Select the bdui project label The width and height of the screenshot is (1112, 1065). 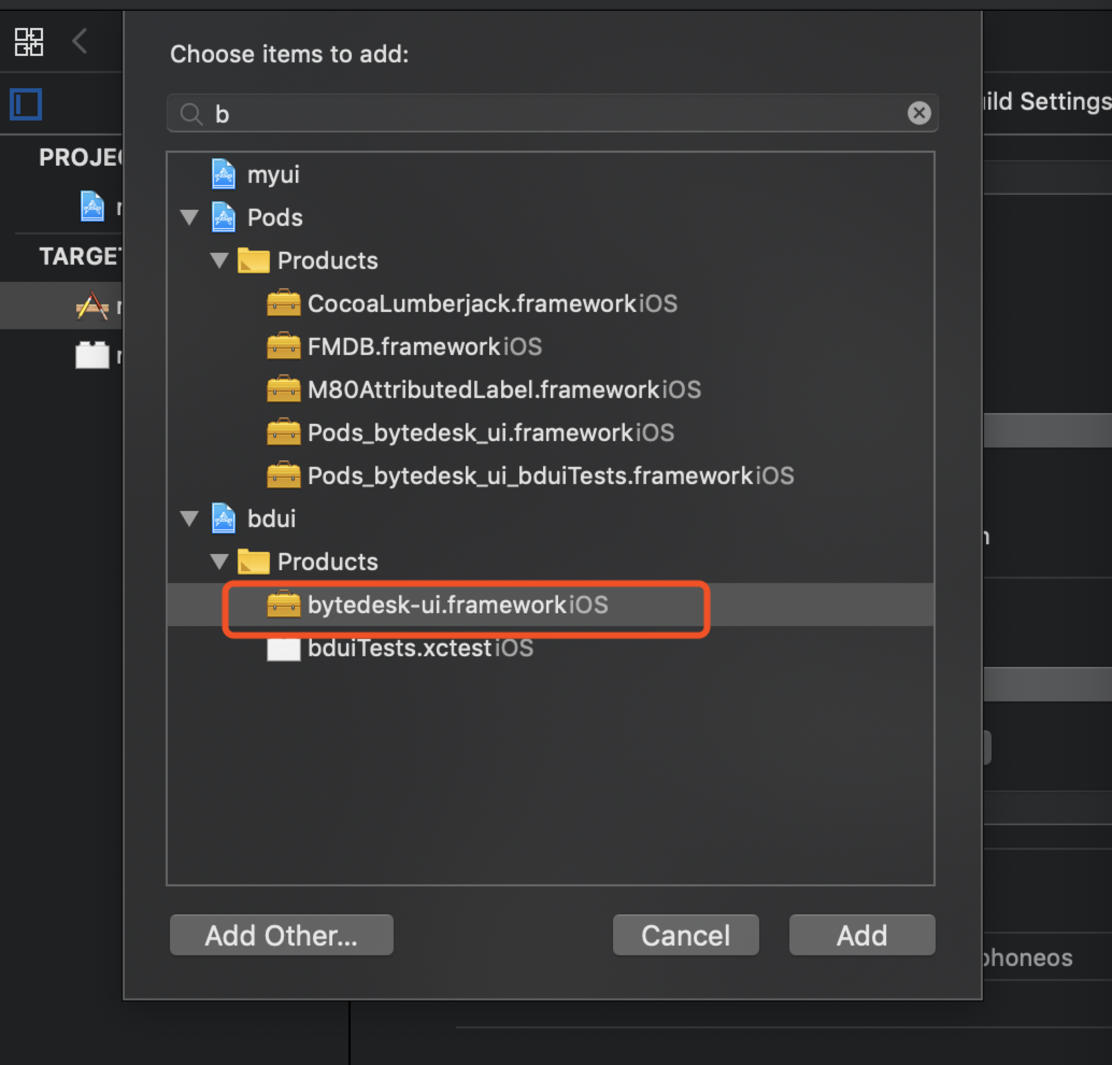tap(271, 519)
